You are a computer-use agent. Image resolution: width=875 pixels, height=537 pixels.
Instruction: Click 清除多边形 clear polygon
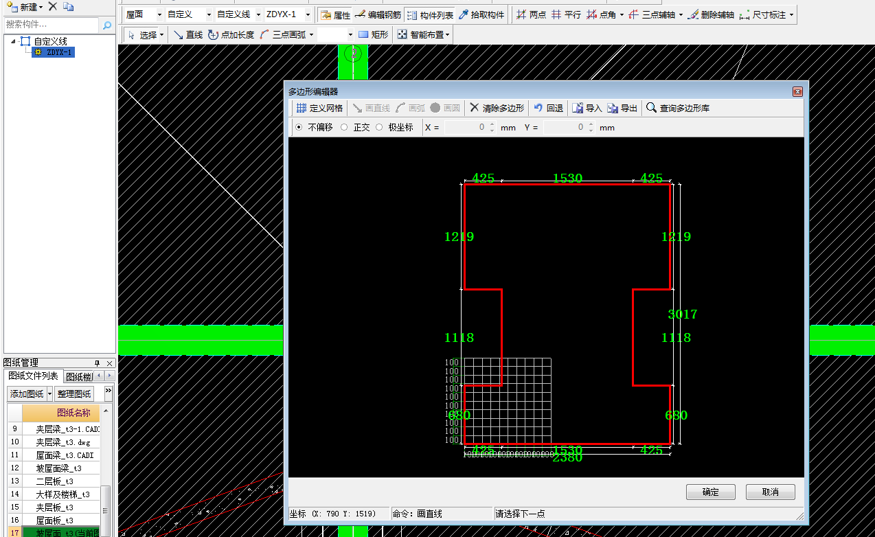pos(497,108)
